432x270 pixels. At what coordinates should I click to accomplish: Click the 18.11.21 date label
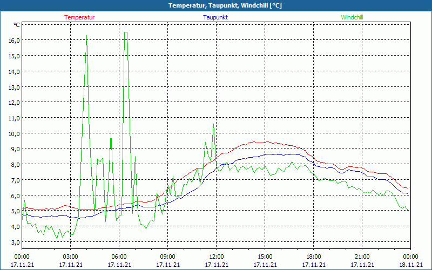411,265
